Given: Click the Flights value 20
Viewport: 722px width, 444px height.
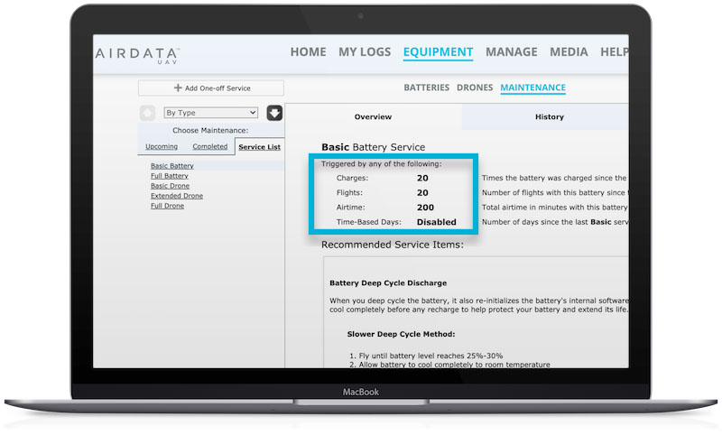Looking at the screenshot, I should pyautogui.click(x=422, y=193).
